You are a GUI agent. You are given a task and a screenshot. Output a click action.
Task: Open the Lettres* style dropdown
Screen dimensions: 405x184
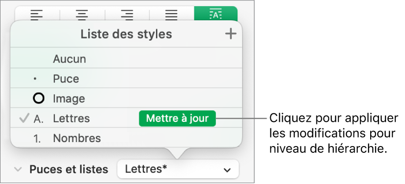click(177, 169)
